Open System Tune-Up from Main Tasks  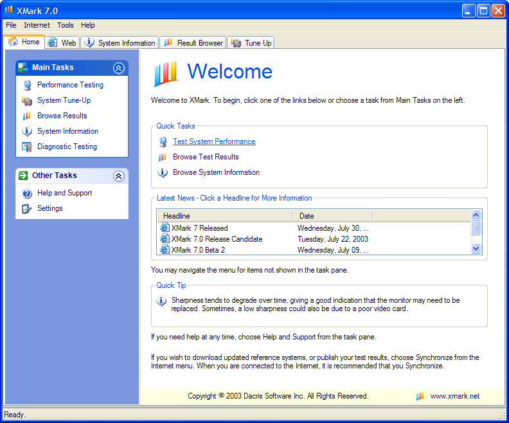(x=64, y=100)
